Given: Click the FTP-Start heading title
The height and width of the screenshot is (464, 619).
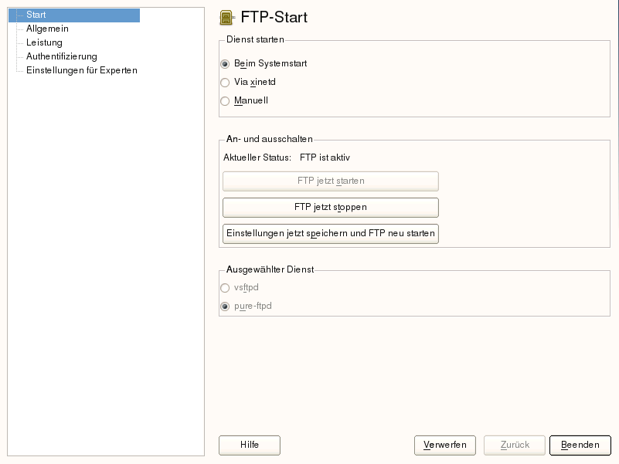Looking at the screenshot, I should pos(274,17).
